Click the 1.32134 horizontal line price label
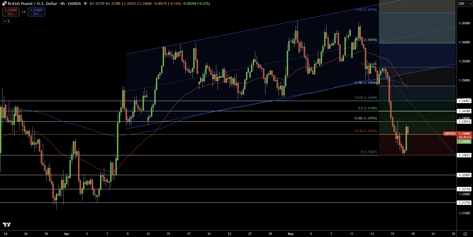 (464, 189)
